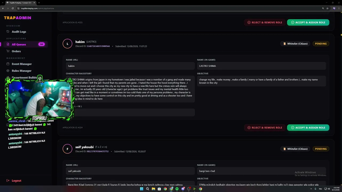Open the FRA language switcher in the tray
The image size is (342, 192).
[x=320, y=189]
